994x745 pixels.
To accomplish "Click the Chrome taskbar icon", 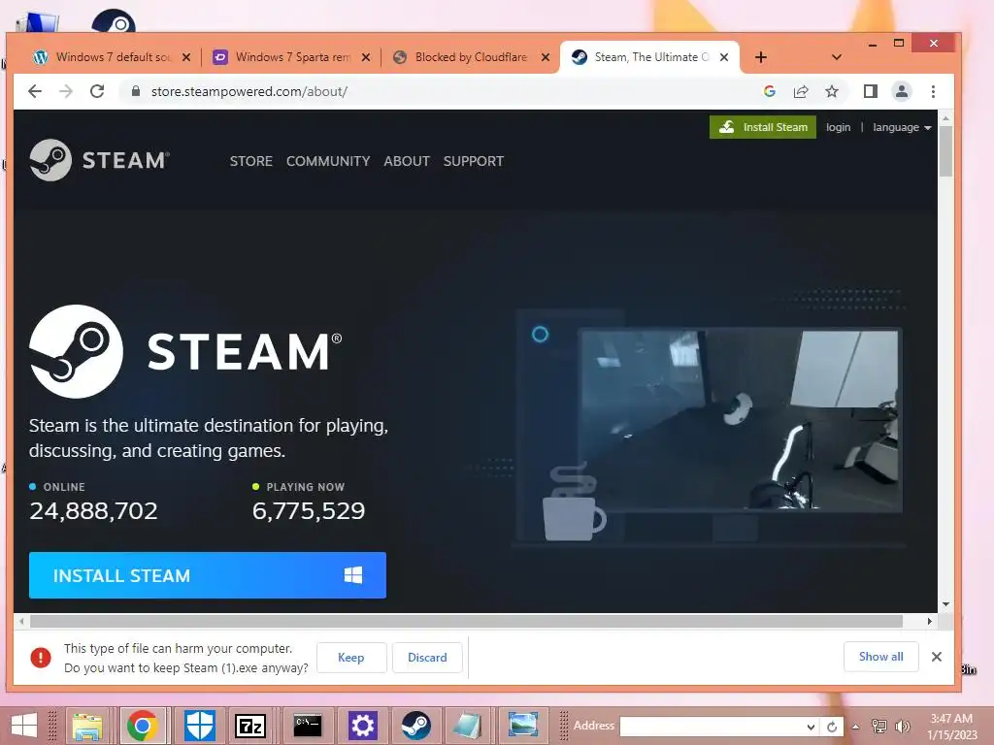I will coord(143,726).
